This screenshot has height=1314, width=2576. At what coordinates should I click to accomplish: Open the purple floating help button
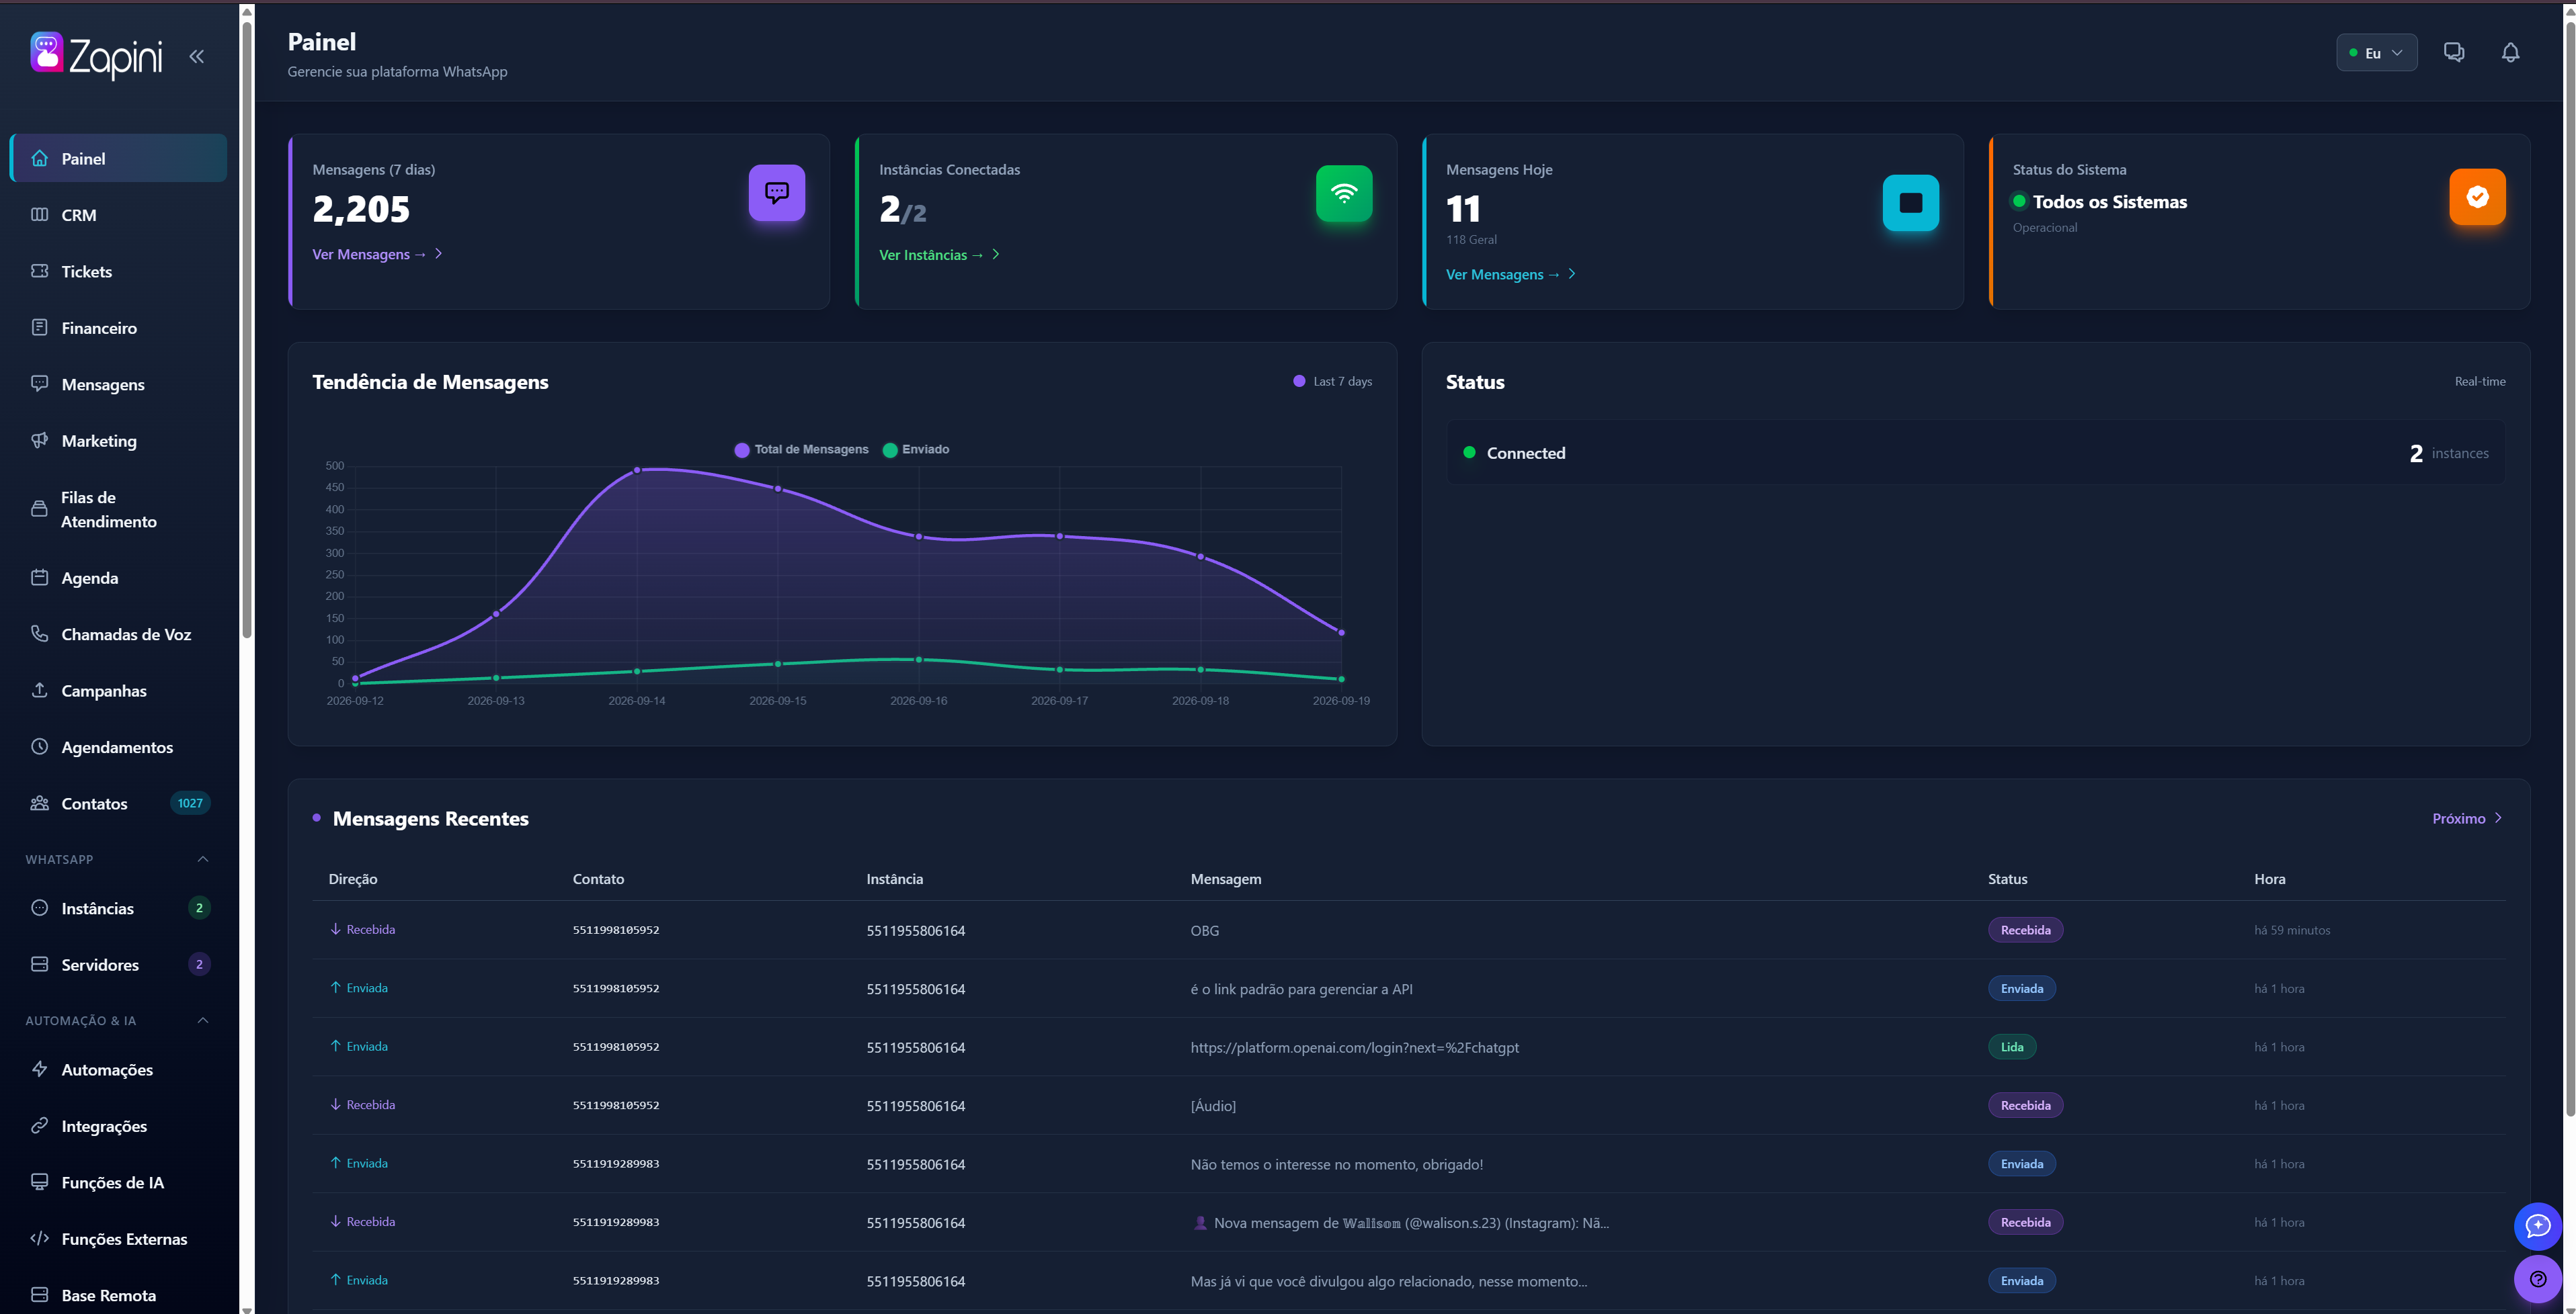[2538, 1279]
